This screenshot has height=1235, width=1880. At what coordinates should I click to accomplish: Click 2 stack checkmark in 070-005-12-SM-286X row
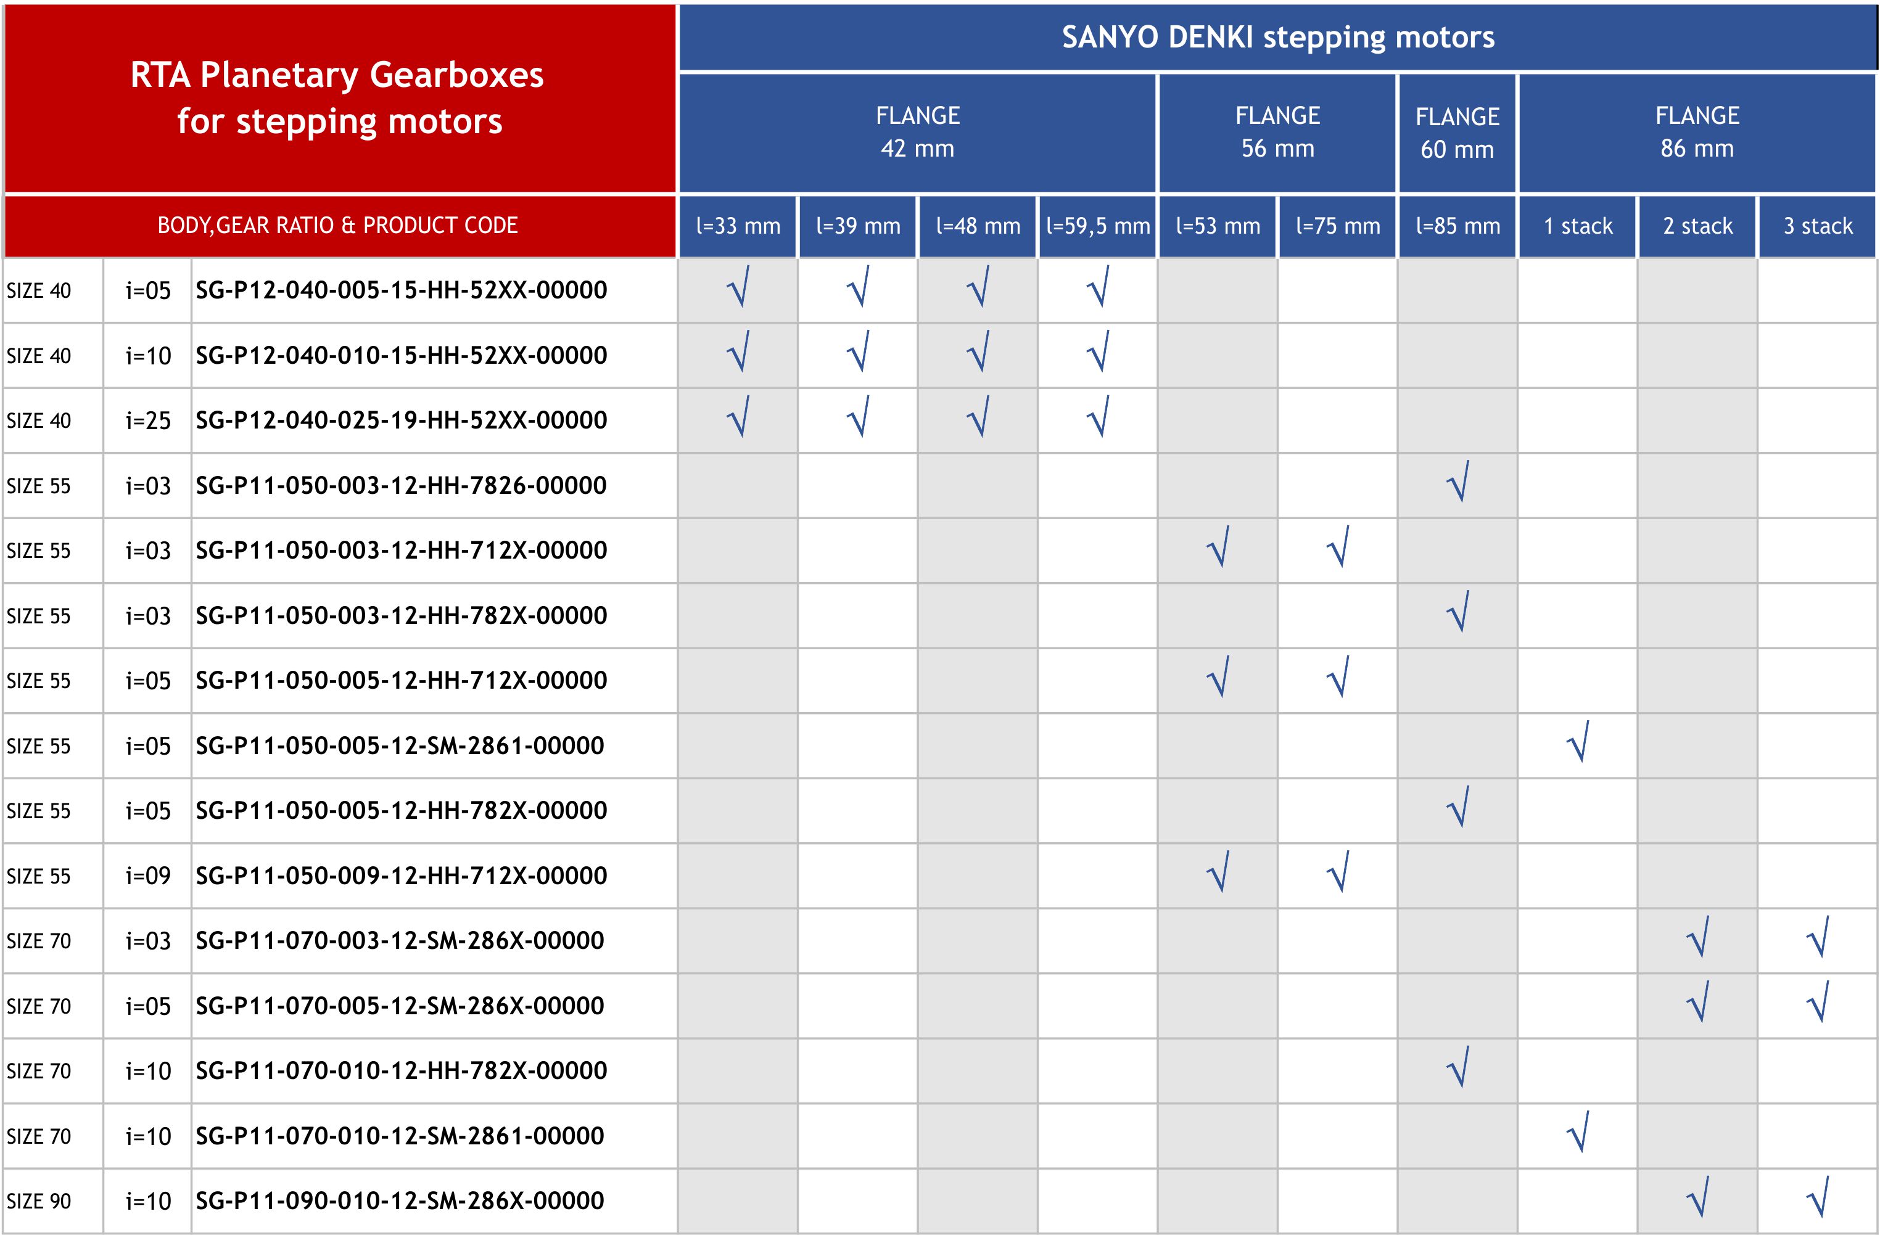(1697, 1001)
